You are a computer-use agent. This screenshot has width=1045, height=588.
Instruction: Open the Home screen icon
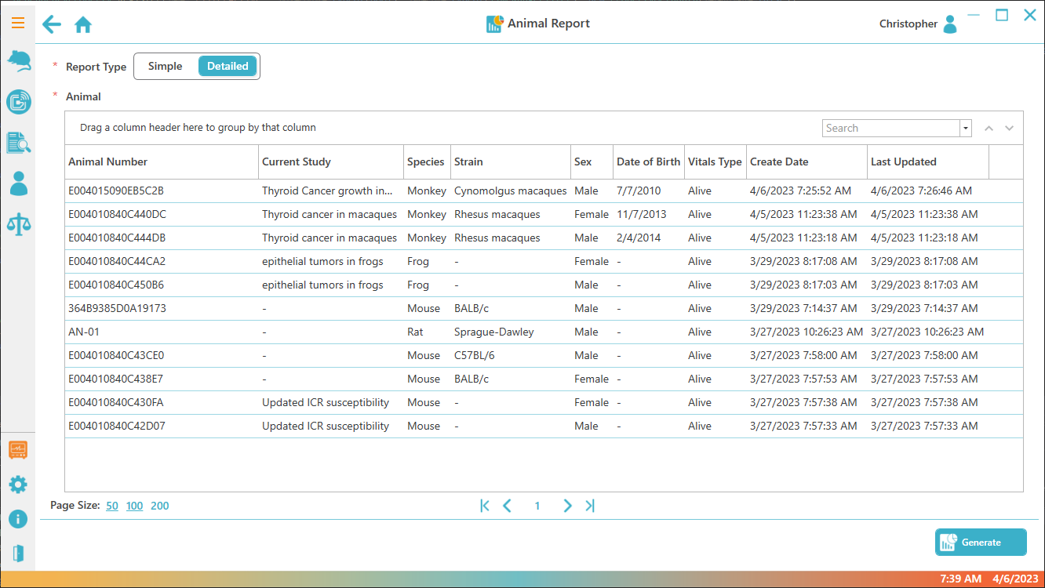pos(83,25)
